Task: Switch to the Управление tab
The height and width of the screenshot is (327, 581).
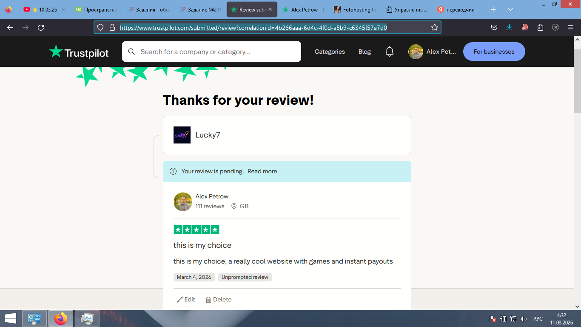Action: 407,9
